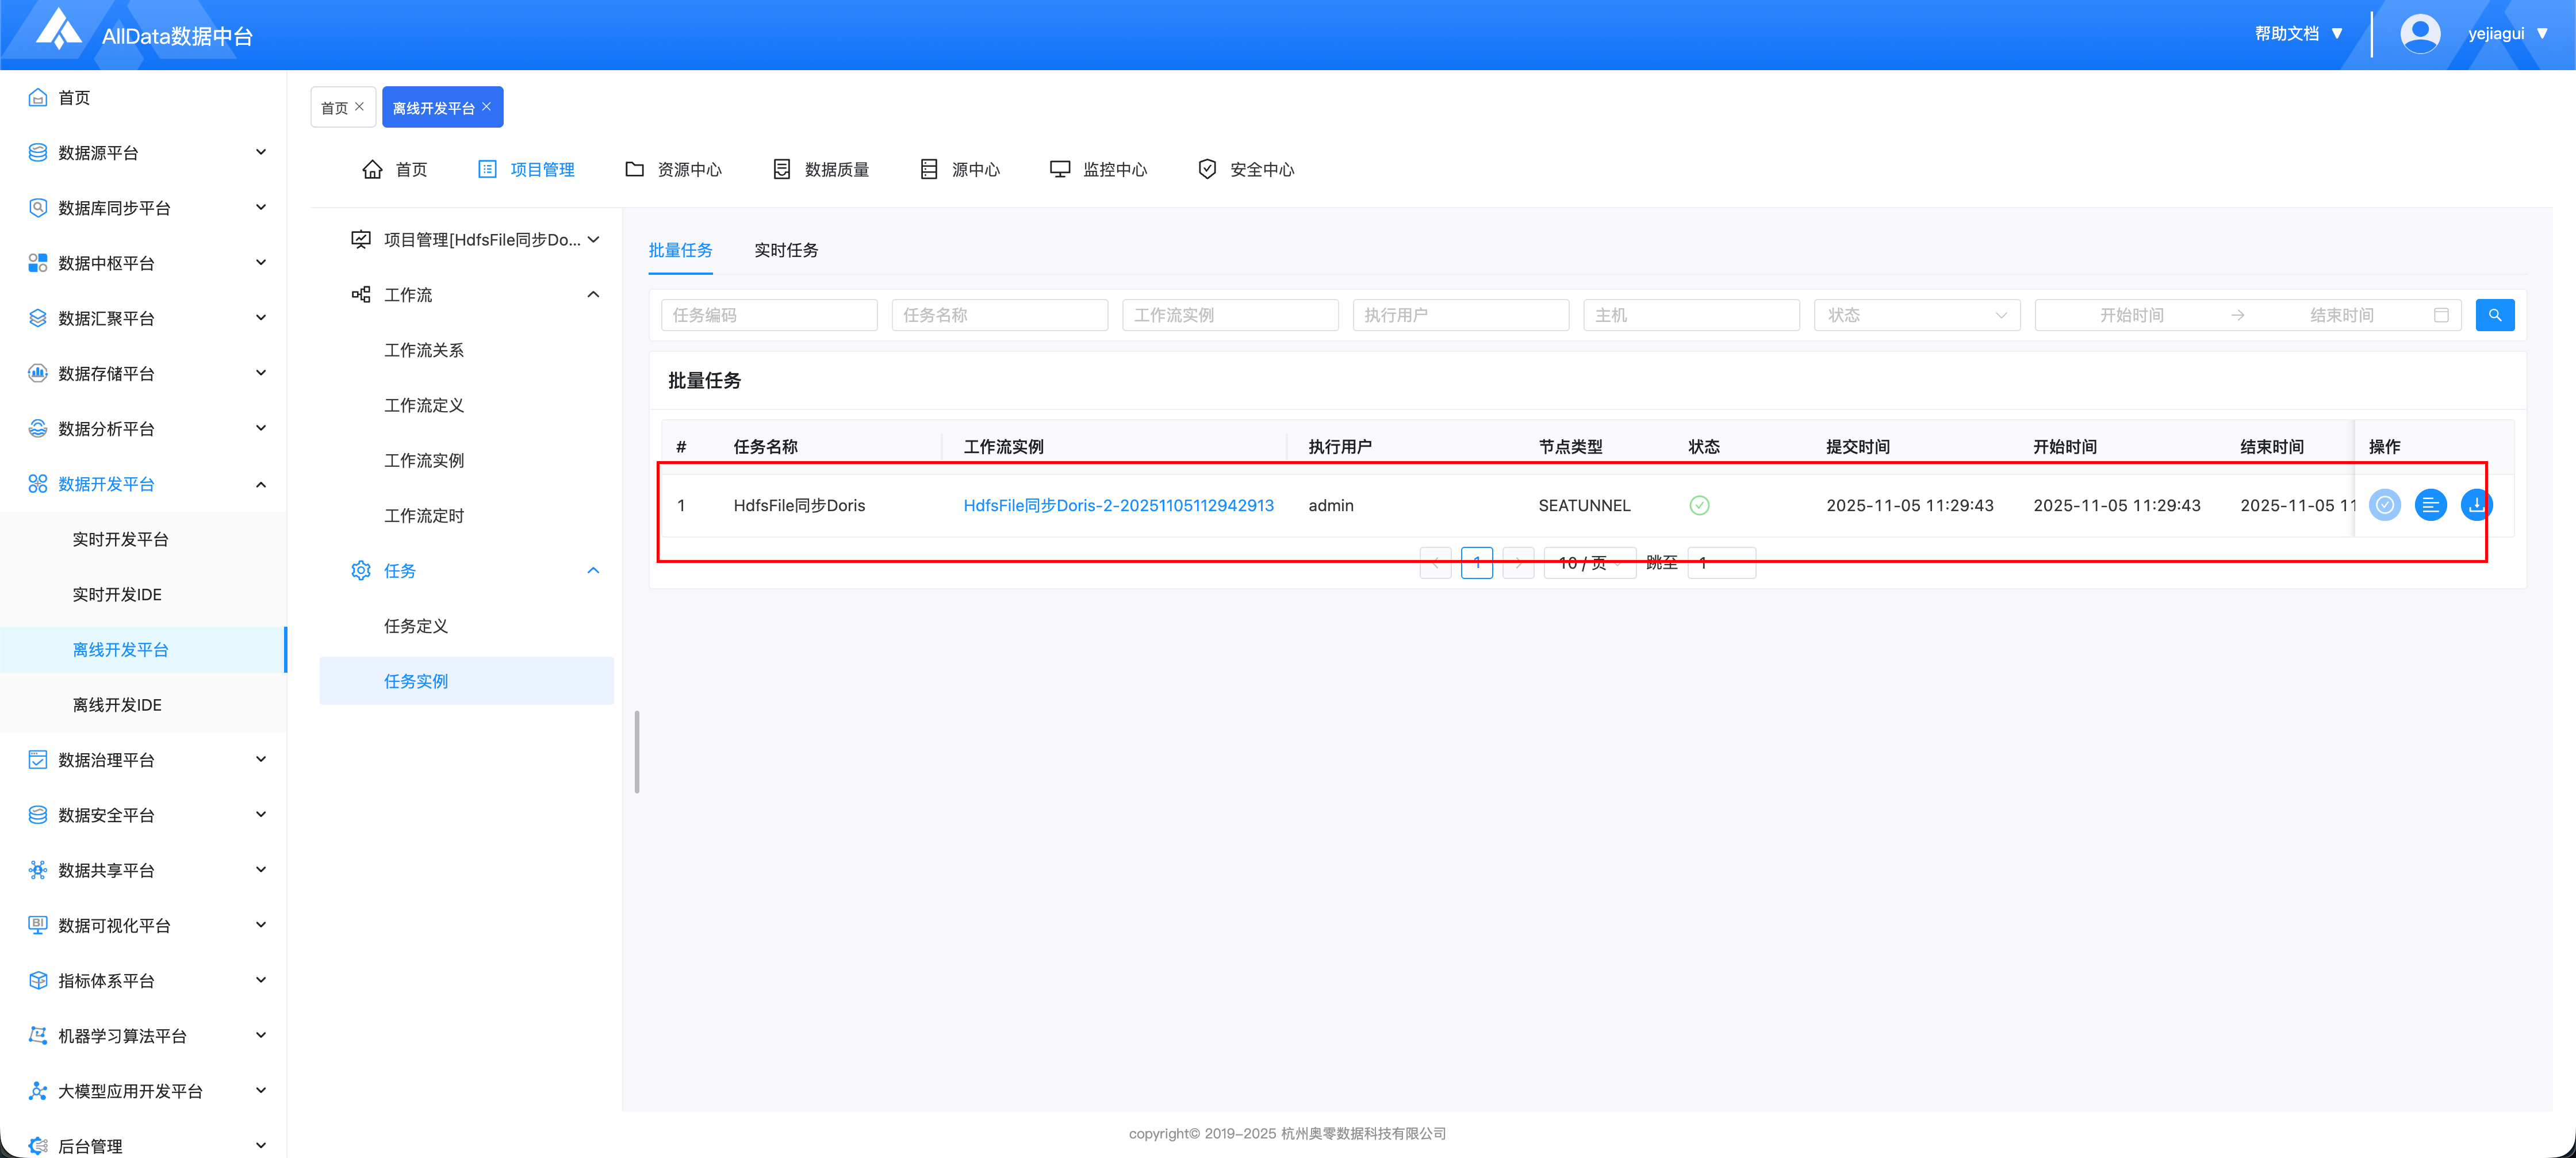Open the HdfsFile同步Doris-2-20251105112942913 workflow instance link
The width and height of the screenshot is (2576, 1158).
1118,505
